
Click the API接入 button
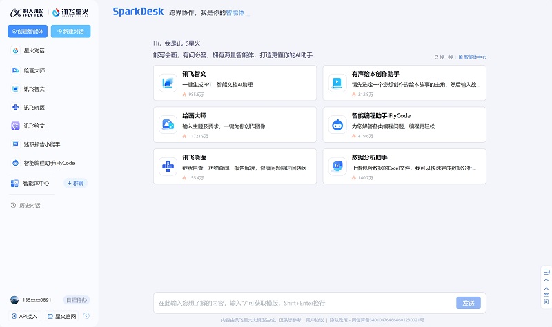[x=25, y=316]
